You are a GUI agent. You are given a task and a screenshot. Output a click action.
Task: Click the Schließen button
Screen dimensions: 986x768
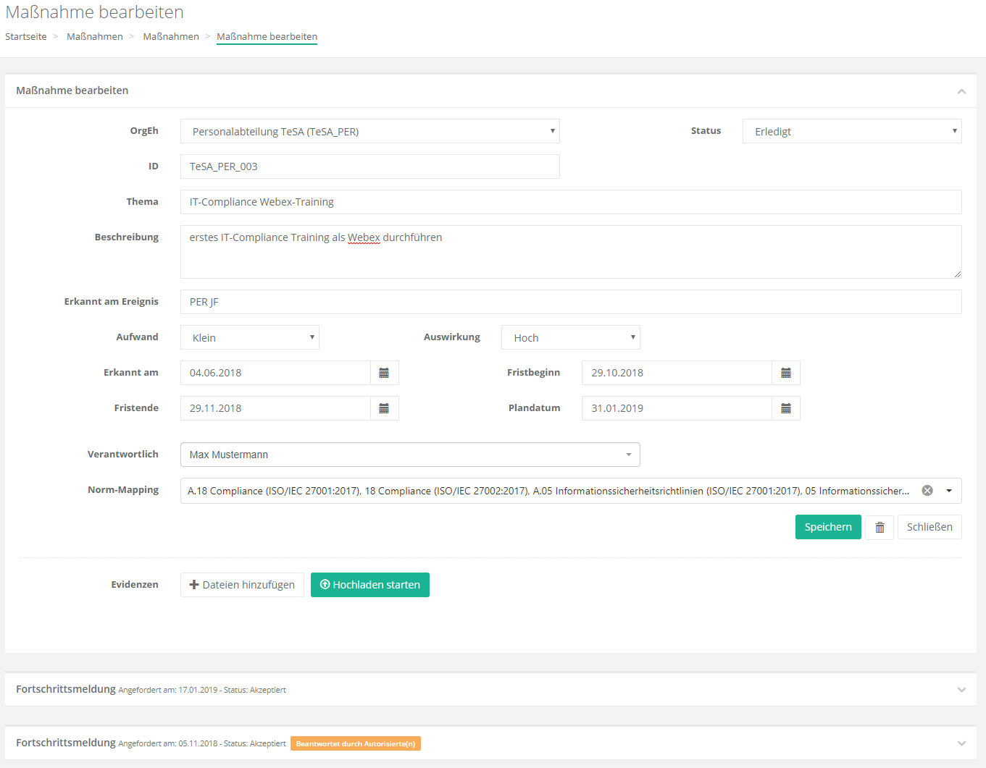pyautogui.click(x=929, y=527)
